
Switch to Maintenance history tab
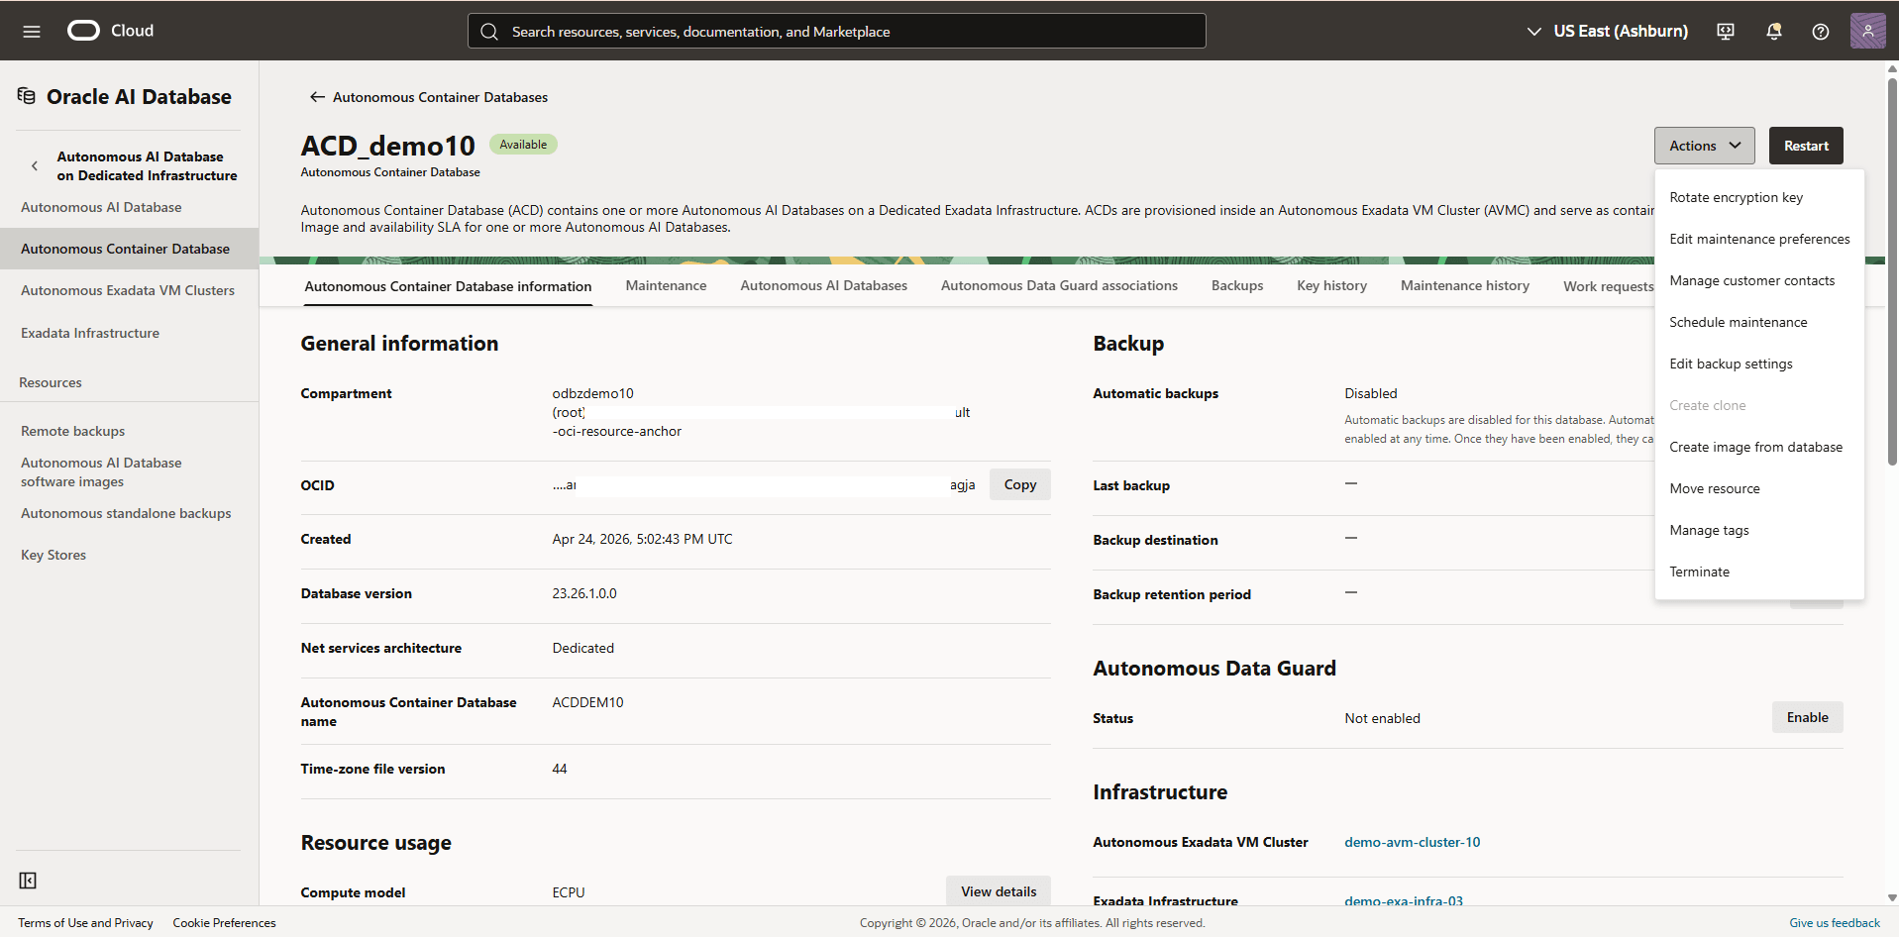(1464, 285)
